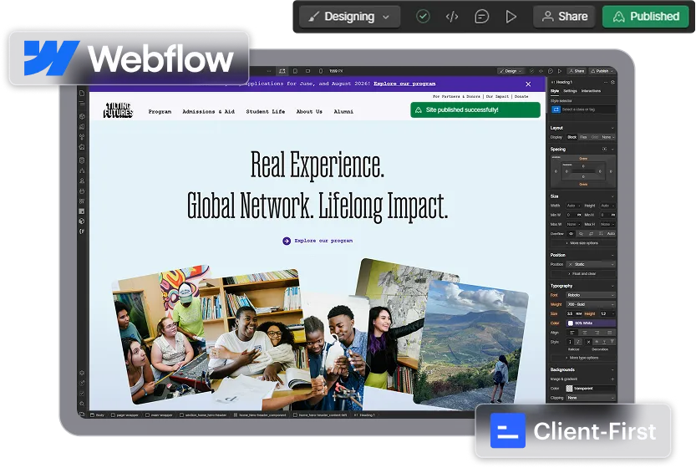
Task: Switch to the Interactions tab
Action: 591,91
